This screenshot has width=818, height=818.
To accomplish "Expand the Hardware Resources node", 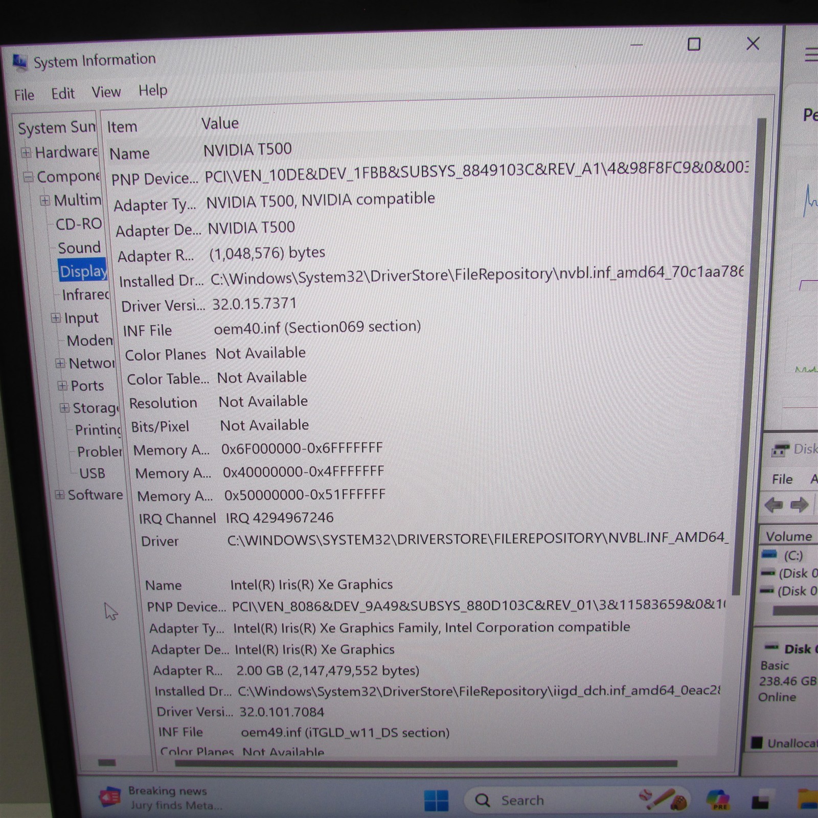I will pos(26,152).
